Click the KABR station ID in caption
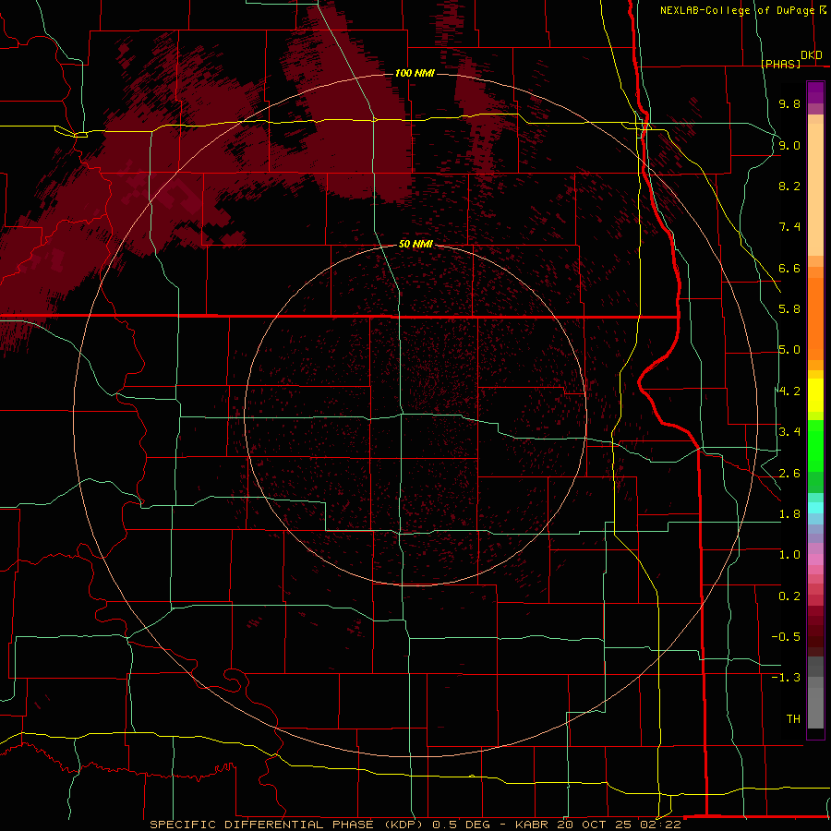The width and height of the screenshot is (831, 831). [532, 825]
